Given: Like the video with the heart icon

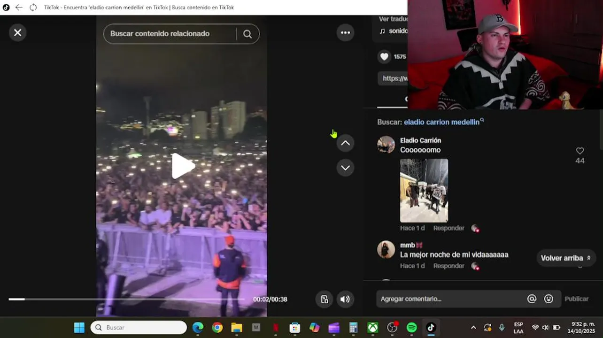Looking at the screenshot, I should (x=384, y=56).
